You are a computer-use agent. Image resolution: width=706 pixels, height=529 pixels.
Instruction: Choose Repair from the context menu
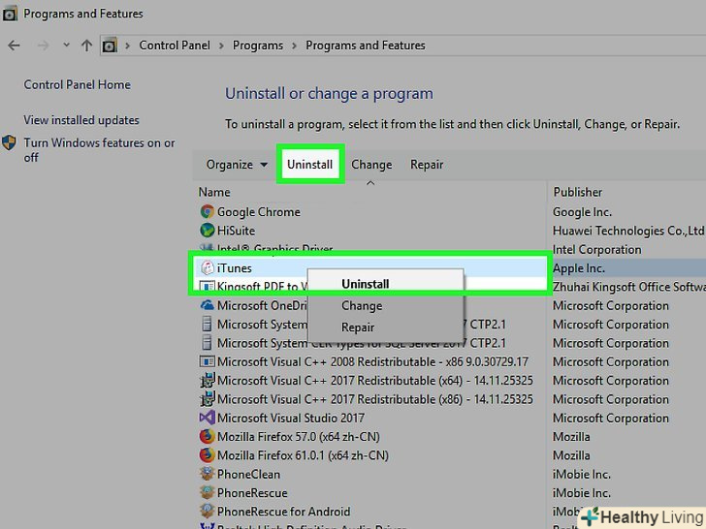[x=358, y=327]
